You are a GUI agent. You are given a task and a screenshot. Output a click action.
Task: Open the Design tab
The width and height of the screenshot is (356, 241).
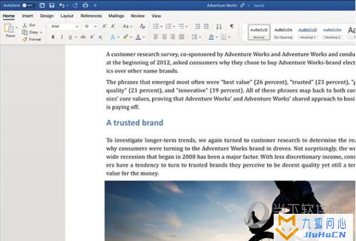tap(47, 16)
